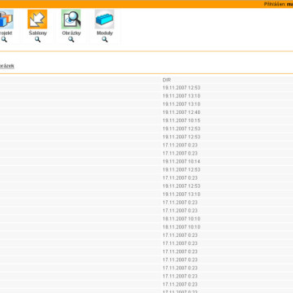Select the row dated 19.11.2007 12:48
This screenshot has height=293, width=293.
[x=146, y=112]
